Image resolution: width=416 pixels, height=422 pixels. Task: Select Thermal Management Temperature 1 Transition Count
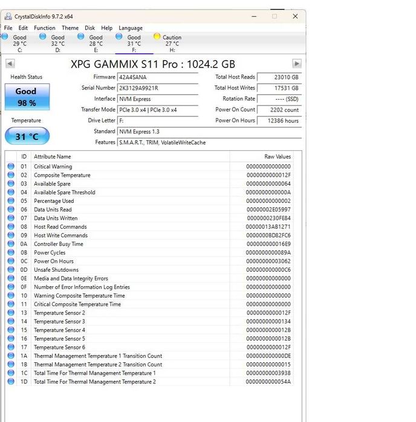pyautogui.click(x=149, y=356)
